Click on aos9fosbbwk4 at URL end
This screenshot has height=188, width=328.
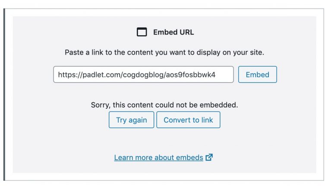(190, 74)
